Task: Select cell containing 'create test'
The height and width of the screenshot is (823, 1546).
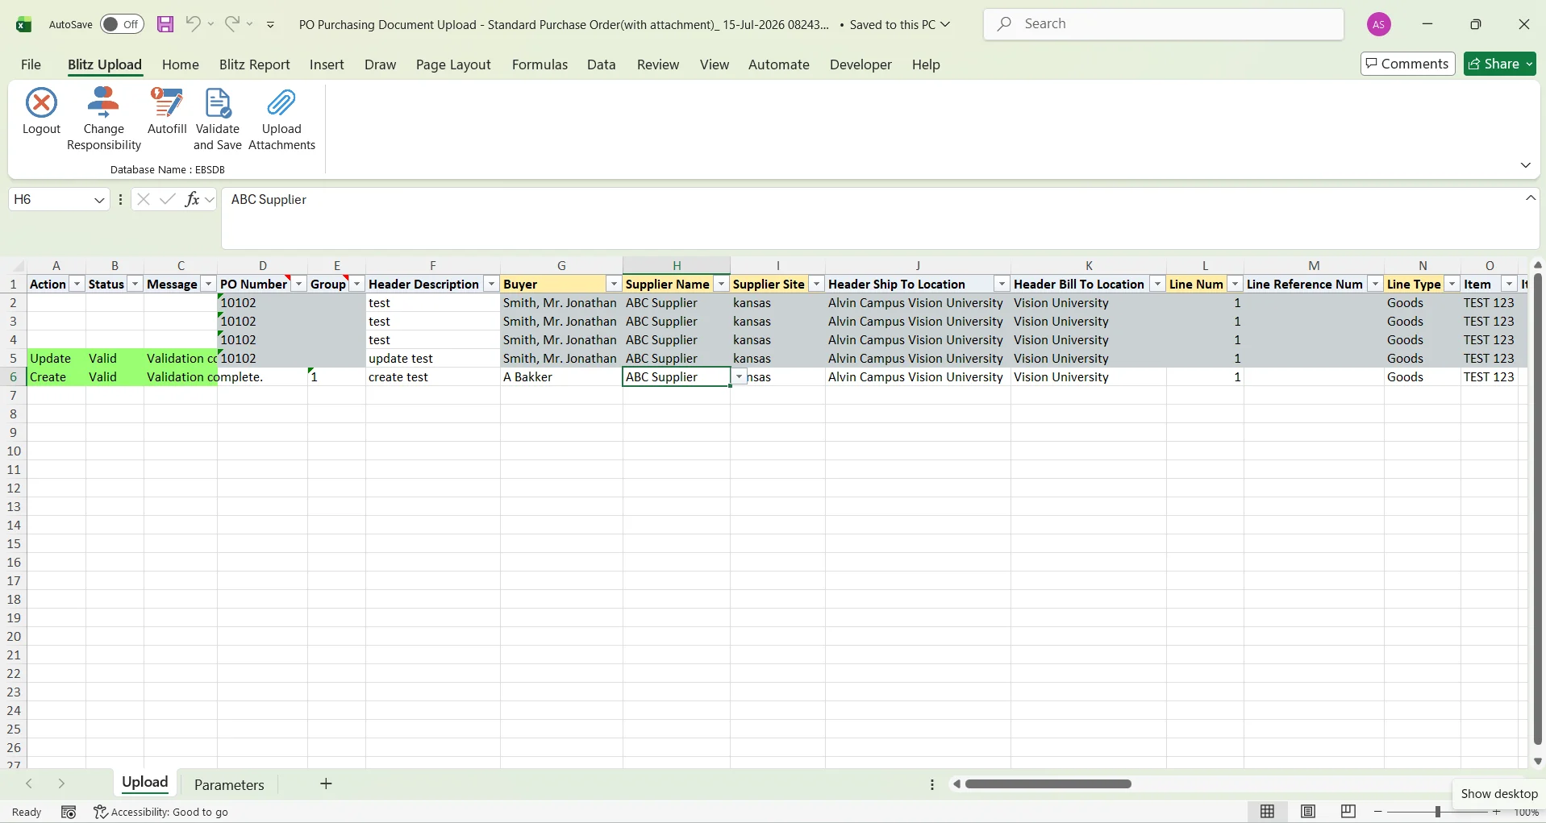Action: point(433,377)
